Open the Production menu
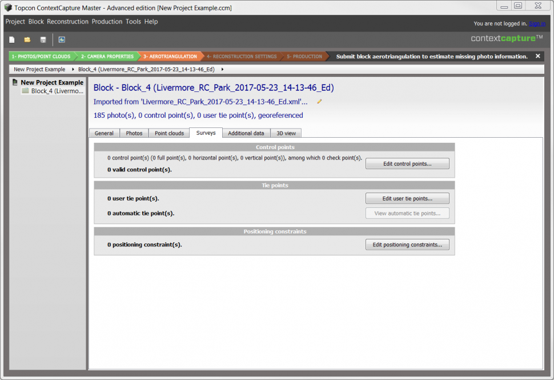Screen dimensions: 554x380 [x=107, y=22]
